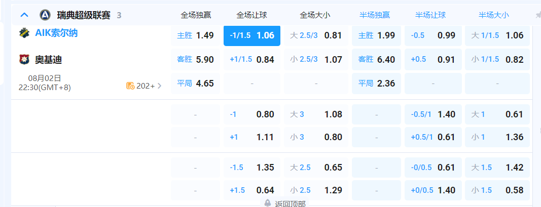Screen dimensions: 541x207
Task: Pick full-time 主胜 odds 1.49
Action: pyautogui.click(x=195, y=35)
